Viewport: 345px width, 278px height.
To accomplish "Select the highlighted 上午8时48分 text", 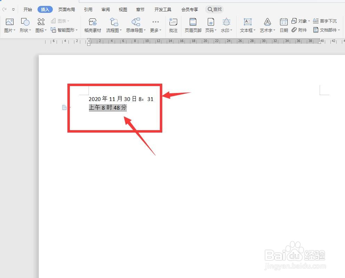I will [108, 108].
